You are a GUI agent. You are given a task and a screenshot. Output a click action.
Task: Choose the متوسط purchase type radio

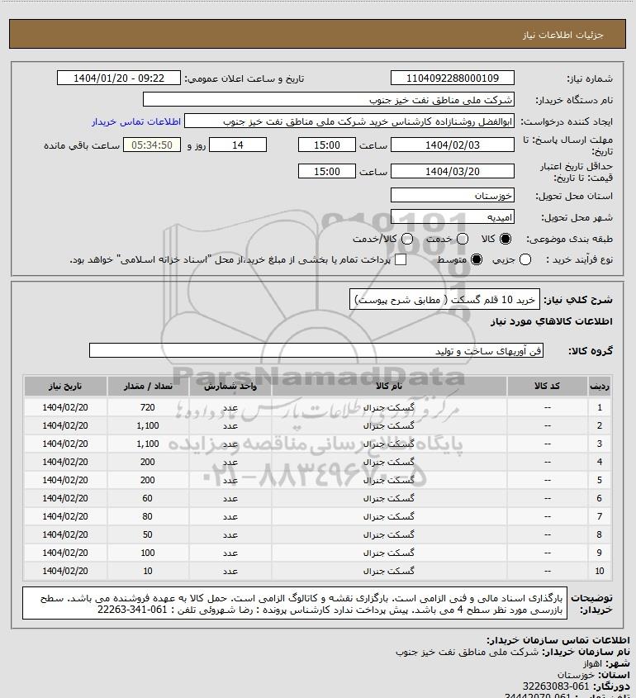click(477, 259)
